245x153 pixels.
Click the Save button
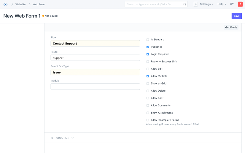point(236,16)
